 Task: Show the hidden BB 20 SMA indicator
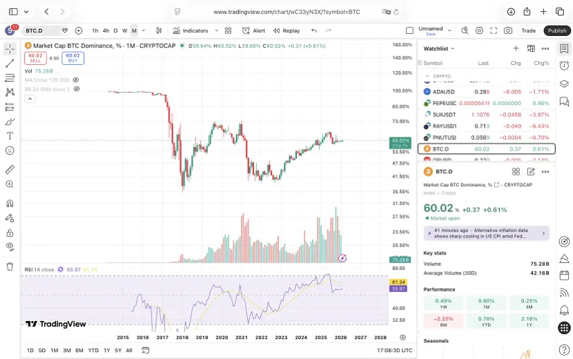click(x=77, y=89)
